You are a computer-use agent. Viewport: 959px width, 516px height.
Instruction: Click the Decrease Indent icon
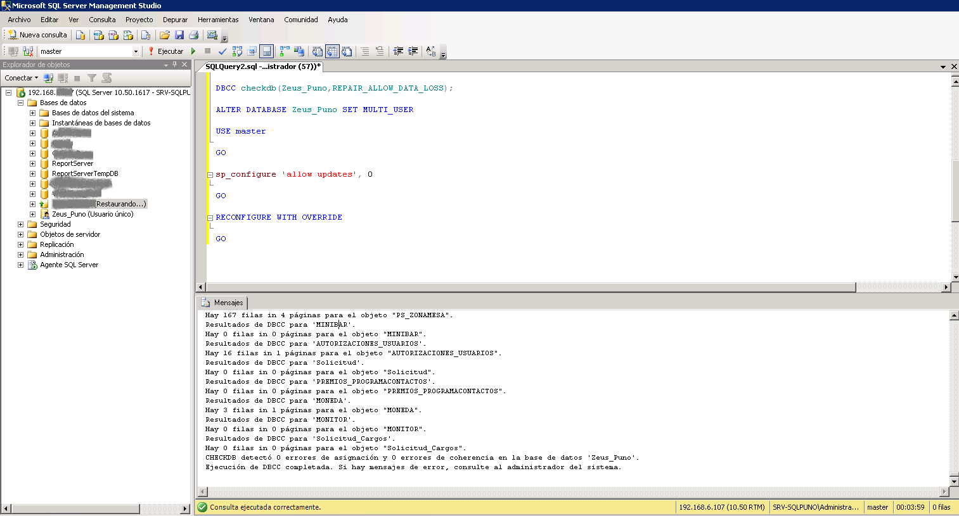(x=398, y=51)
